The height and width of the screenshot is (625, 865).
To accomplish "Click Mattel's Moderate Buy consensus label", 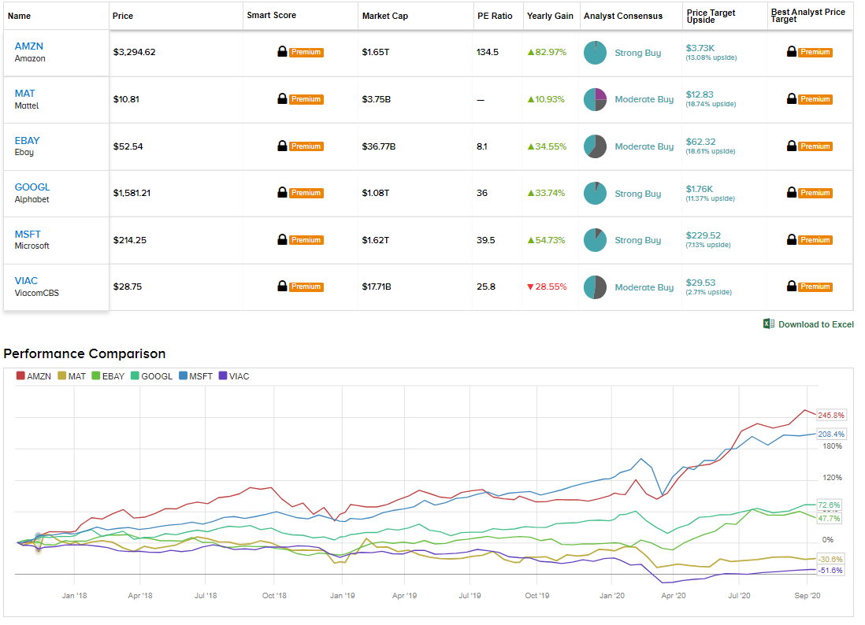I will click(644, 100).
